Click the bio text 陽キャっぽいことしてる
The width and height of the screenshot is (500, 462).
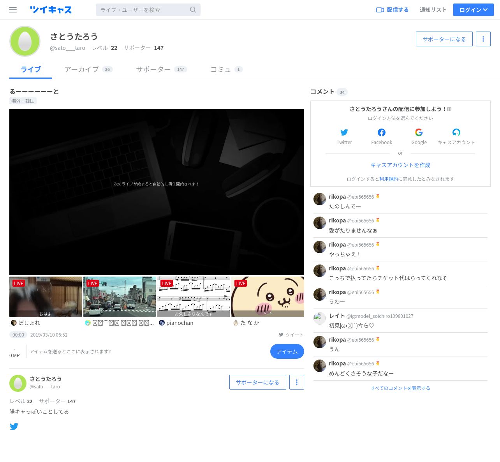click(39, 411)
